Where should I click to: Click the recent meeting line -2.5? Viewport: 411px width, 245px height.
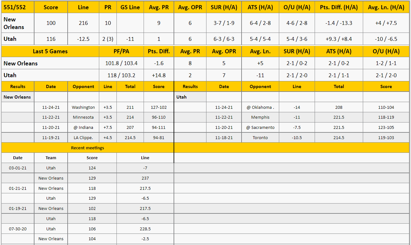[x=145, y=239]
